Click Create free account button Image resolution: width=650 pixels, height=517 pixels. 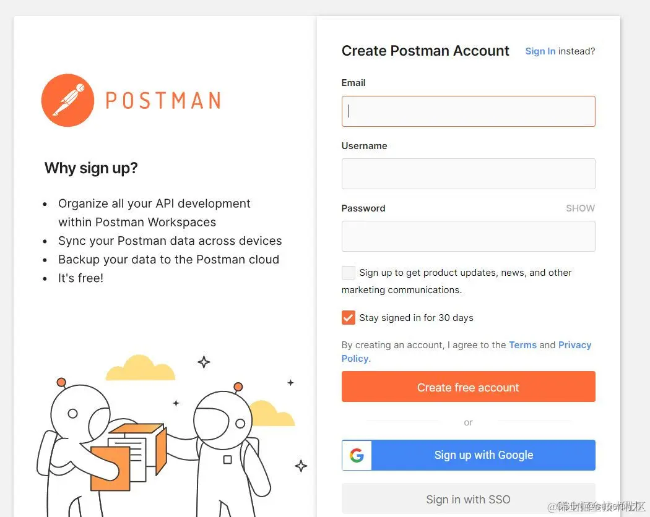point(469,387)
